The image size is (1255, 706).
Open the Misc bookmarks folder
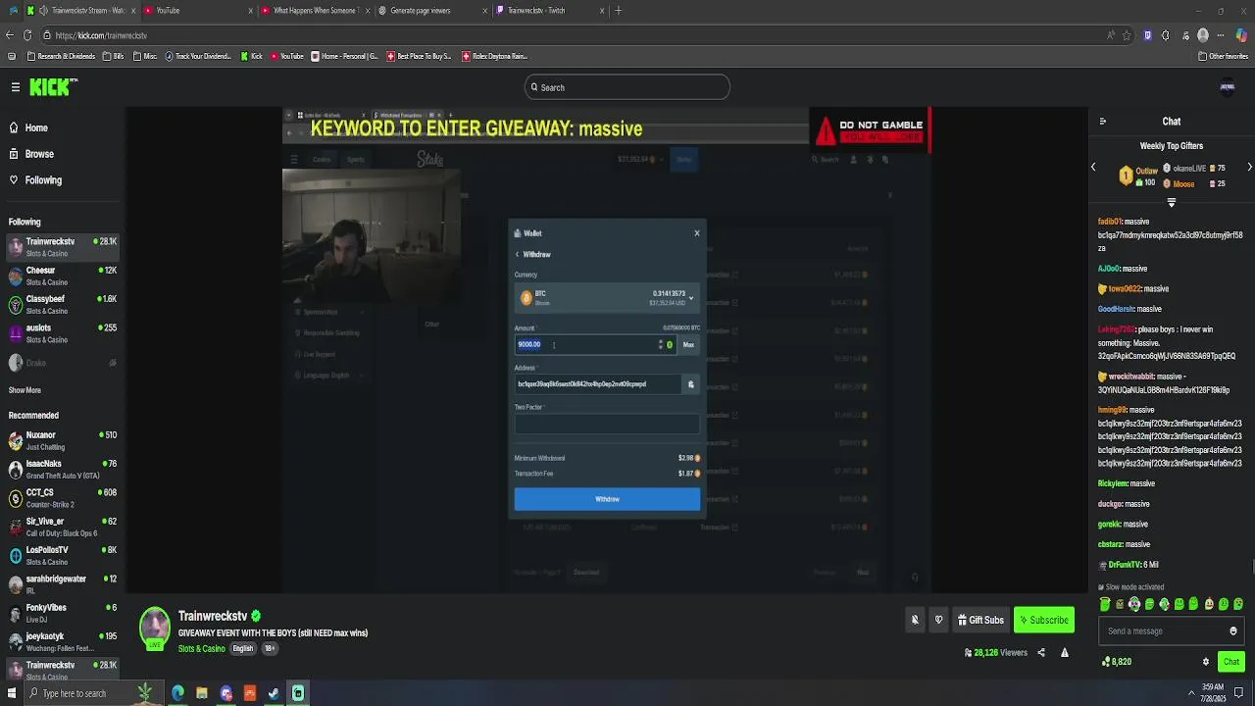click(145, 57)
